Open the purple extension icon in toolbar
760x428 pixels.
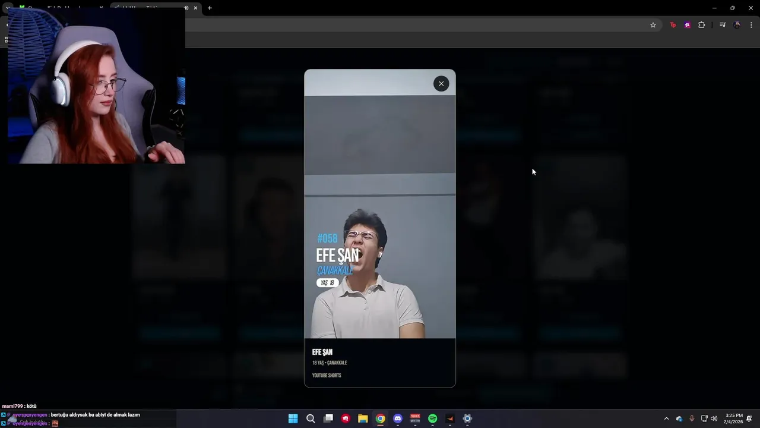click(x=687, y=25)
